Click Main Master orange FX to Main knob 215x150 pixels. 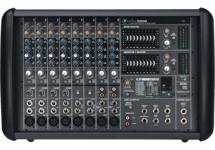tap(166, 32)
